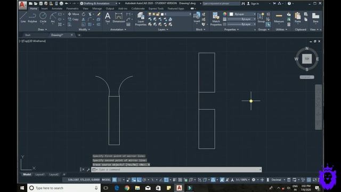Click the keyword search box
Screen dimensions: 341x192
[221, 4]
